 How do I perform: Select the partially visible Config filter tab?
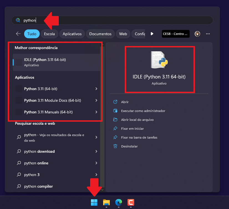[x=138, y=34]
